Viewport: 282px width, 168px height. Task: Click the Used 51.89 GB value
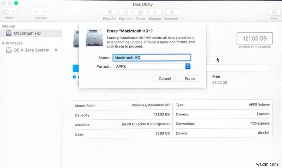[163, 133]
